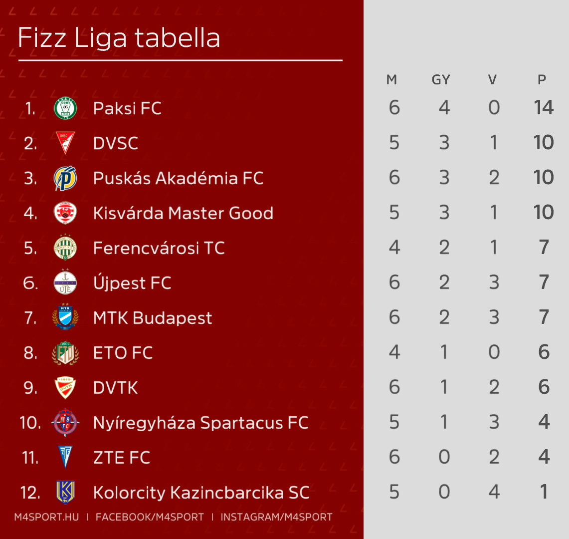Image resolution: width=569 pixels, height=539 pixels.
Task: Click the DVSC triangular club logo
Action: [x=65, y=143]
